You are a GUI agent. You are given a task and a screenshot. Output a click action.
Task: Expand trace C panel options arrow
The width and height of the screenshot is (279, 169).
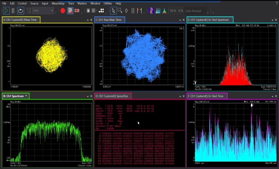[x=180, y=20]
